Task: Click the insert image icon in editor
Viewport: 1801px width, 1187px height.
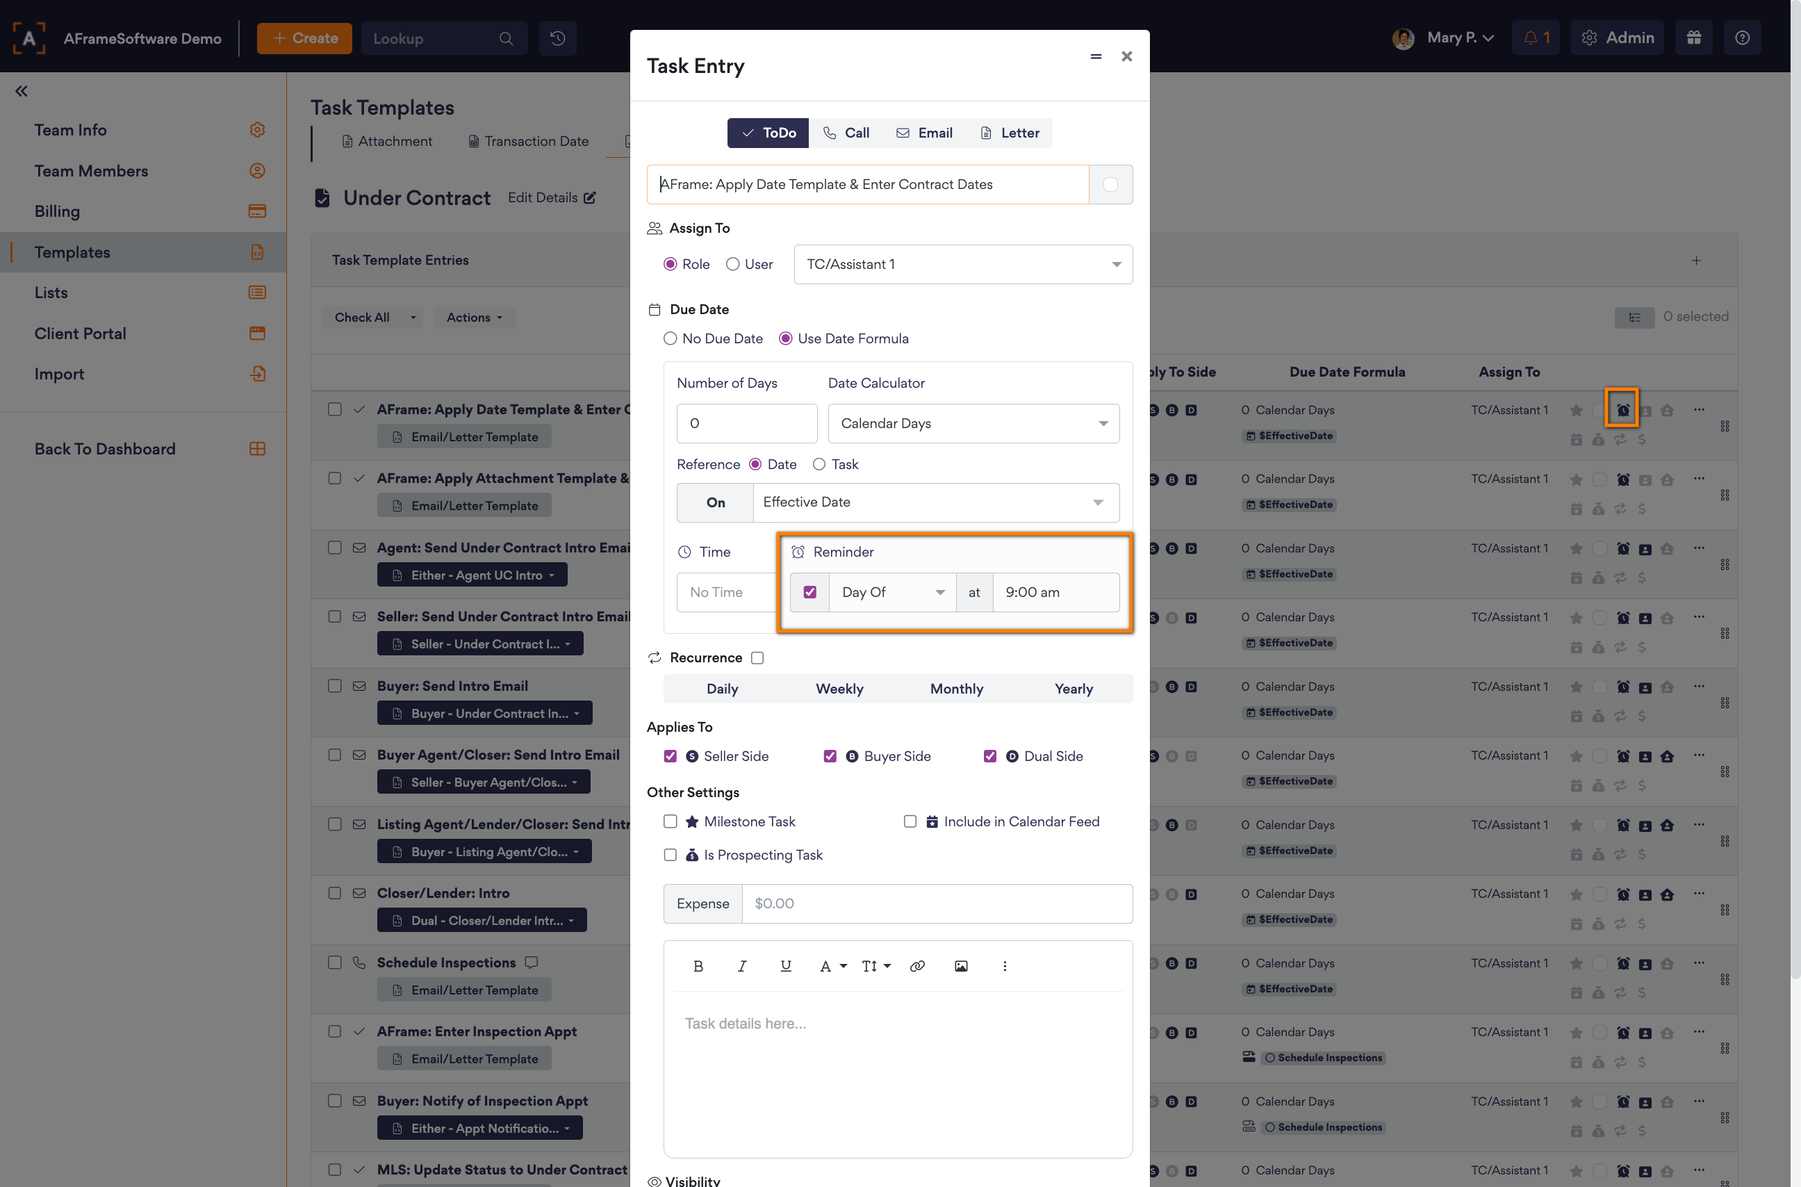Action: pos(961,966)
